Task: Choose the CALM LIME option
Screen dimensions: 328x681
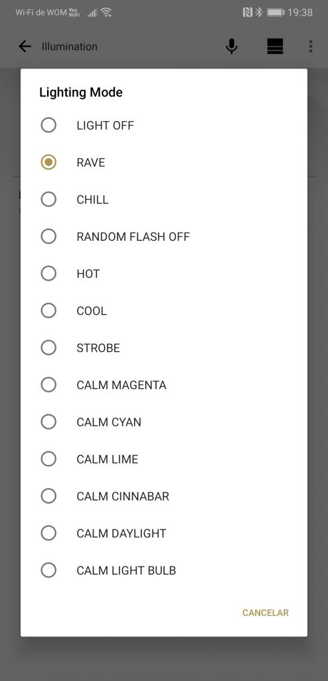Action: 164,459
